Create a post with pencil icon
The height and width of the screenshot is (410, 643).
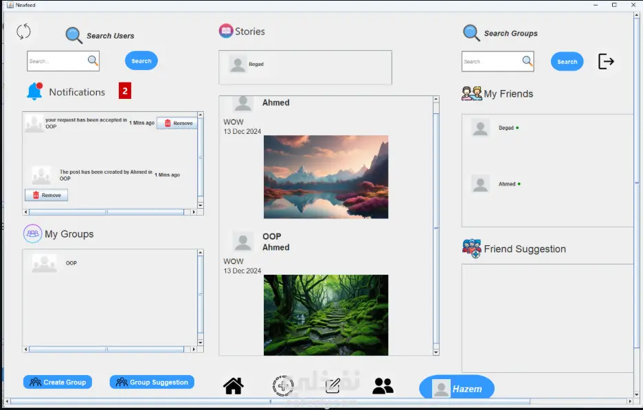coord(332,386)
